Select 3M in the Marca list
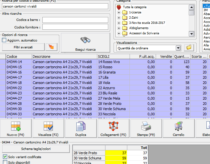Image resolution: width=210 pixels, height=164 pixels. coord(206,10)
